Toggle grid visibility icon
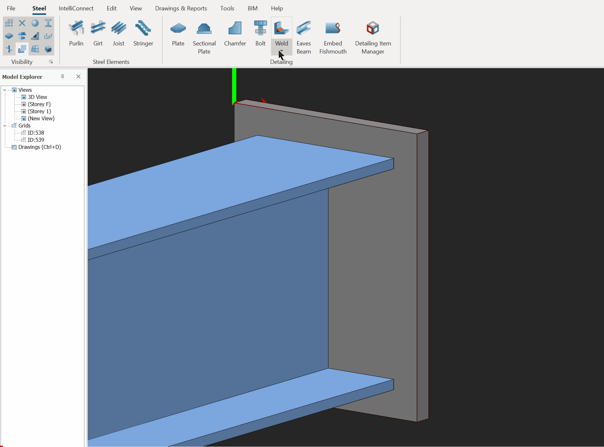Image resolution: width=604 pixels, height=447 pixels. pyautogui.click(x=9, y=23)
